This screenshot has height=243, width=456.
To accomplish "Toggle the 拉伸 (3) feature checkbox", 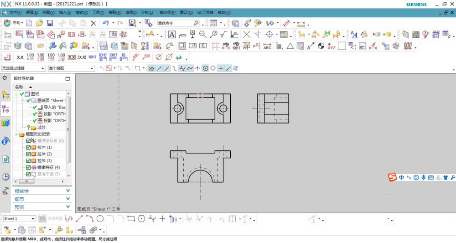I will pos(28,161).
